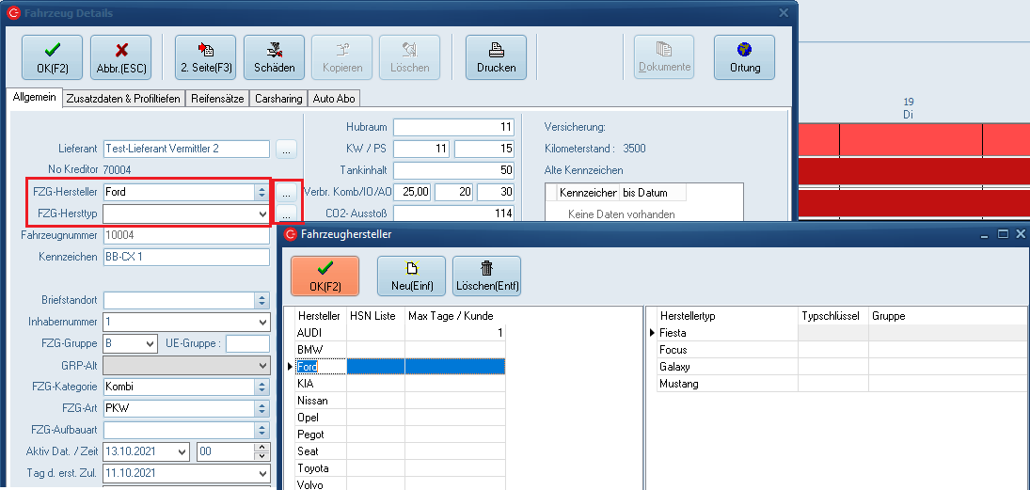1030x490 pixels.
Task: Select BMW in the Hersteller list
Action: tap(310, 349)
